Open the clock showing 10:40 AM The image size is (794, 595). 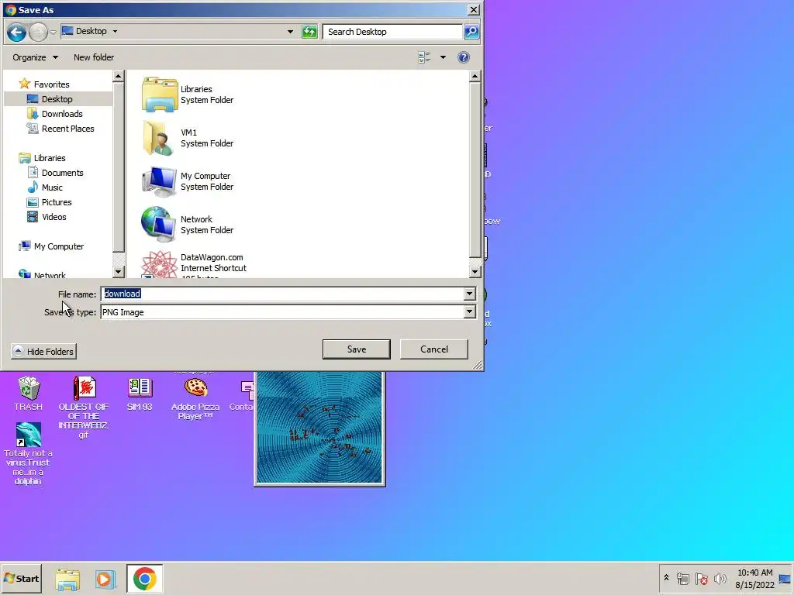coord(754,578)
